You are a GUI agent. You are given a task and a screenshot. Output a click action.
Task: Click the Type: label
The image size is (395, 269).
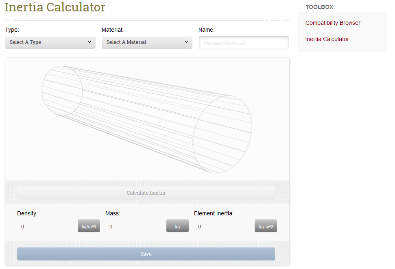coord(12,30)
